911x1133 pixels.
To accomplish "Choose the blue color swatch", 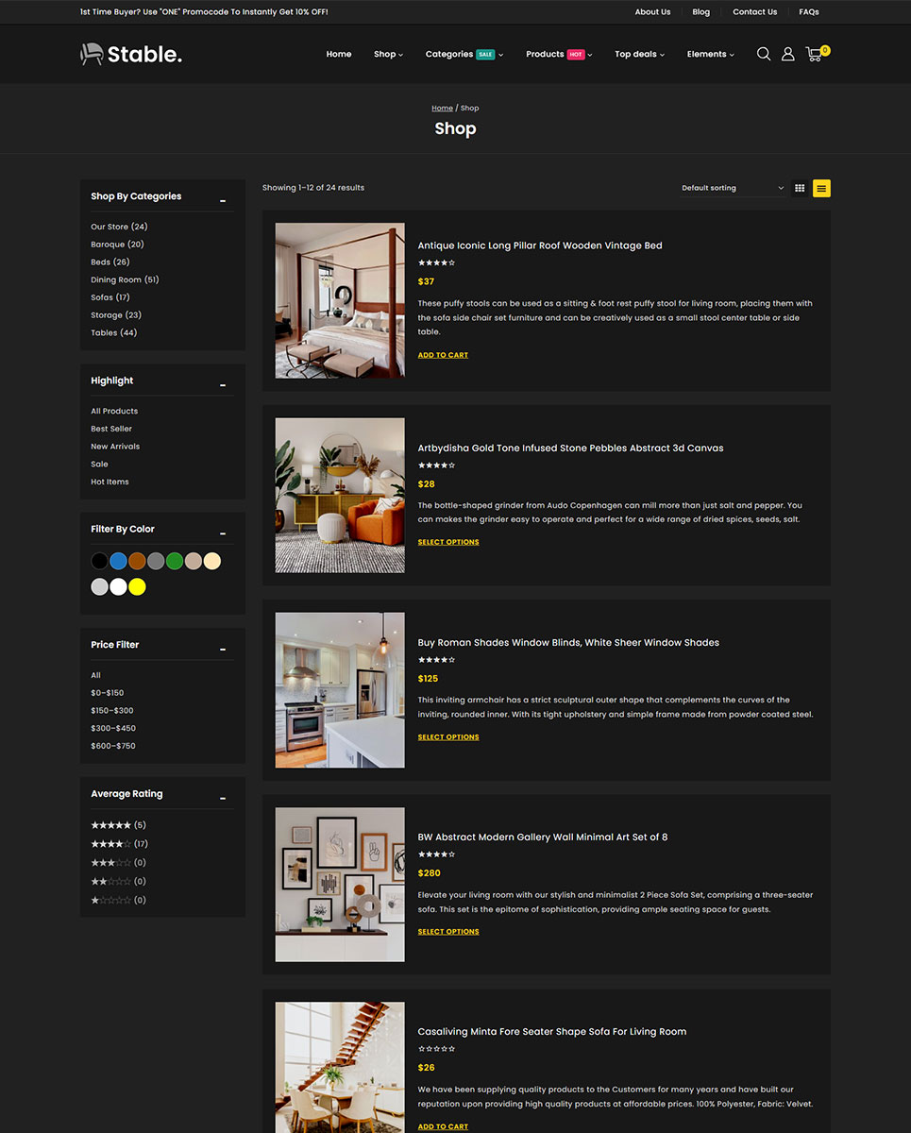I will click(118, 561).
